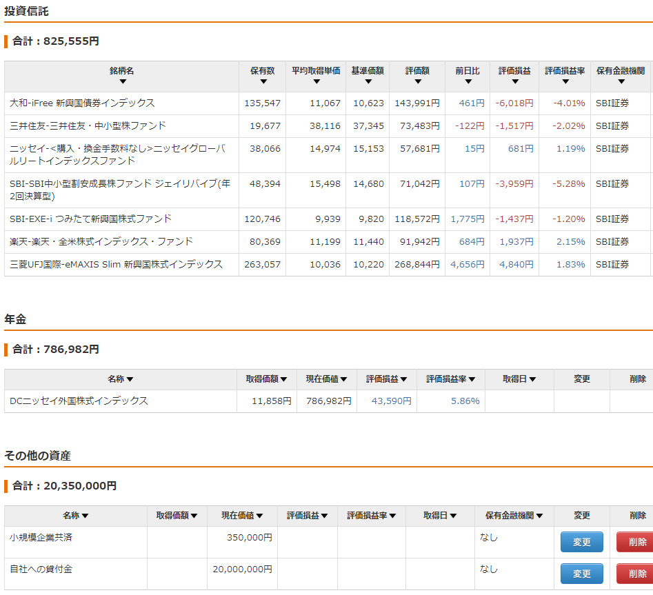This screenshot has width=653, height=595.
Task: Select 楽天・全米株式インデックス・ファンド name
Action: click(101, 241)
